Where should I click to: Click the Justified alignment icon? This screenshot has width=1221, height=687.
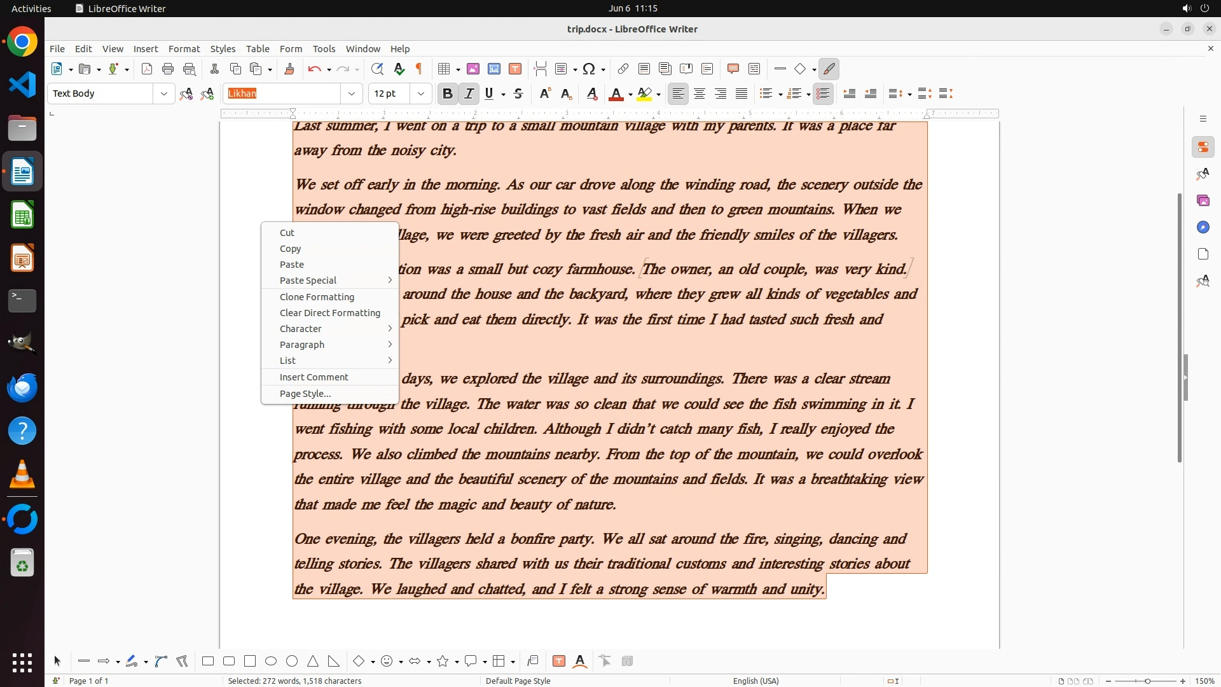tap(742, 94)
